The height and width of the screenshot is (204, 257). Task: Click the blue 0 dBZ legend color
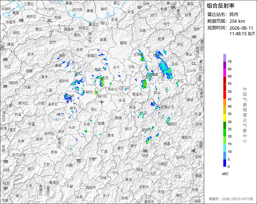(x=224, y=163)
